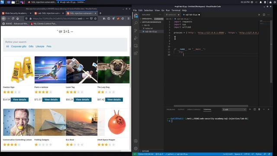The width and height of the screenshot is (277, 156).
Task: Select sql-lab-01.py in Explorer tree
Action: pyautogui.click(x=152, y=32)
